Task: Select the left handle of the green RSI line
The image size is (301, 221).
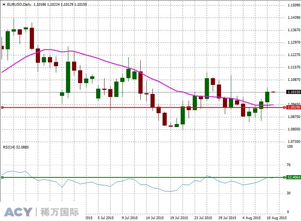Action: coord(2,177)
